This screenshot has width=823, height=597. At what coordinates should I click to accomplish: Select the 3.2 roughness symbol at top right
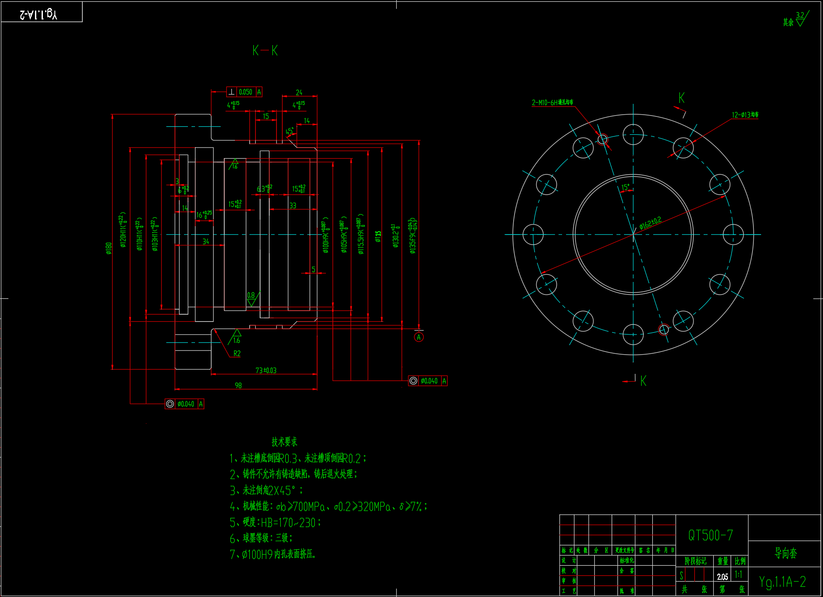800,19
